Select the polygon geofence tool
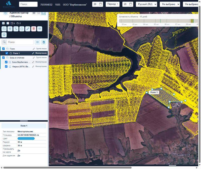Image resolution: width=201 pixels, height=169 pixels. (x=22, y=29)
